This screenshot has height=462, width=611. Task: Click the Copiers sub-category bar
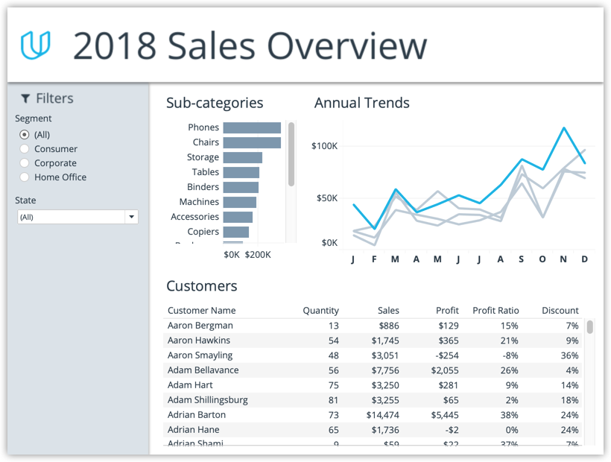coord(235,232)
